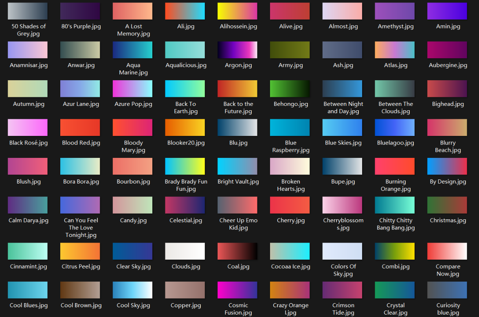Viewport: 479px width, 317px height.
Task: Click the Behongo.jpg green gradient thumbnail
Action: coord(290,89)
